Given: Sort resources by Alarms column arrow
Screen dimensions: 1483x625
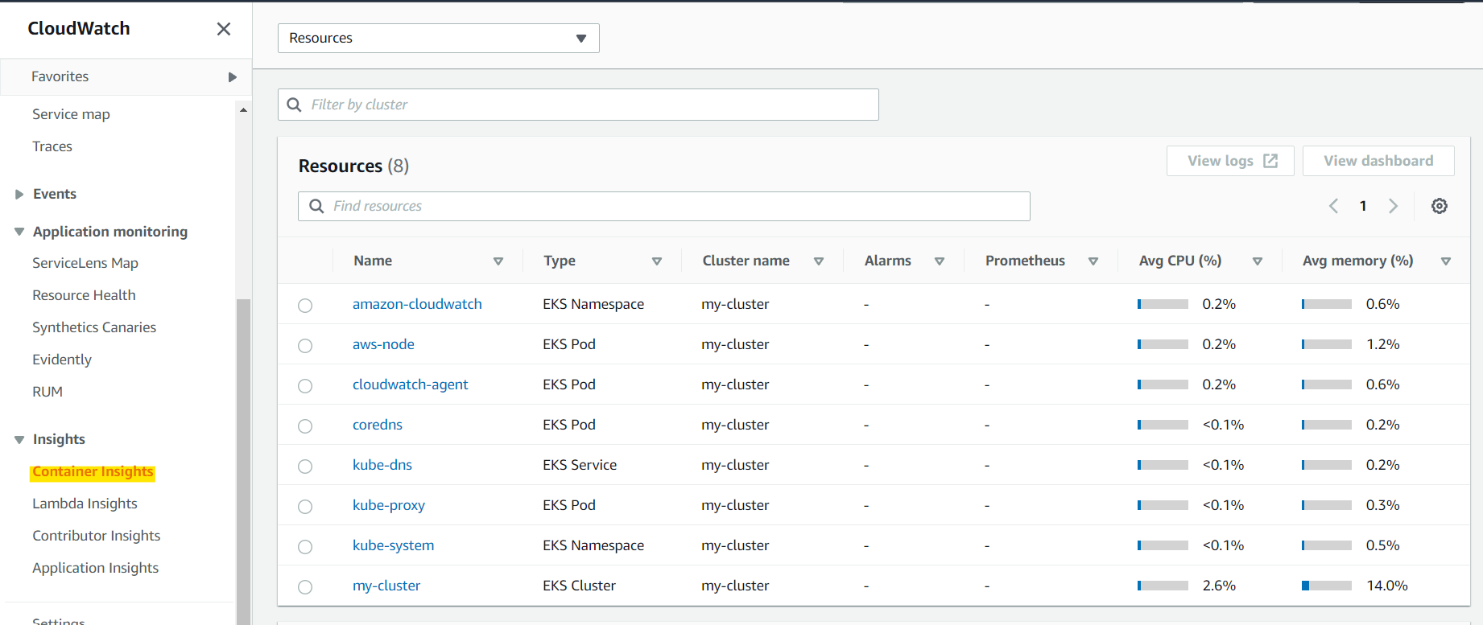Looking at the screenshot, I should point(939,261).
